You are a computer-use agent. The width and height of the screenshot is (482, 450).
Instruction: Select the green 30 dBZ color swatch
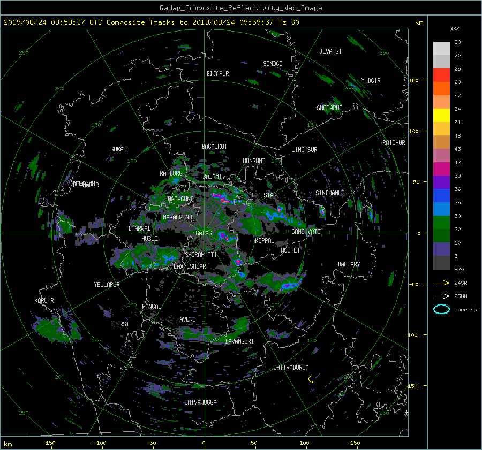(441, 222)
